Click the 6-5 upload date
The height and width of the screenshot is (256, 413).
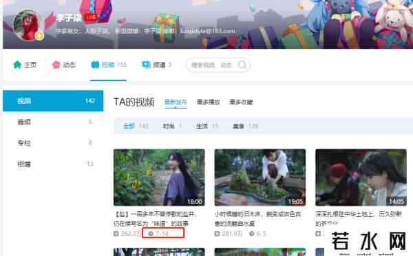[261, 233]
